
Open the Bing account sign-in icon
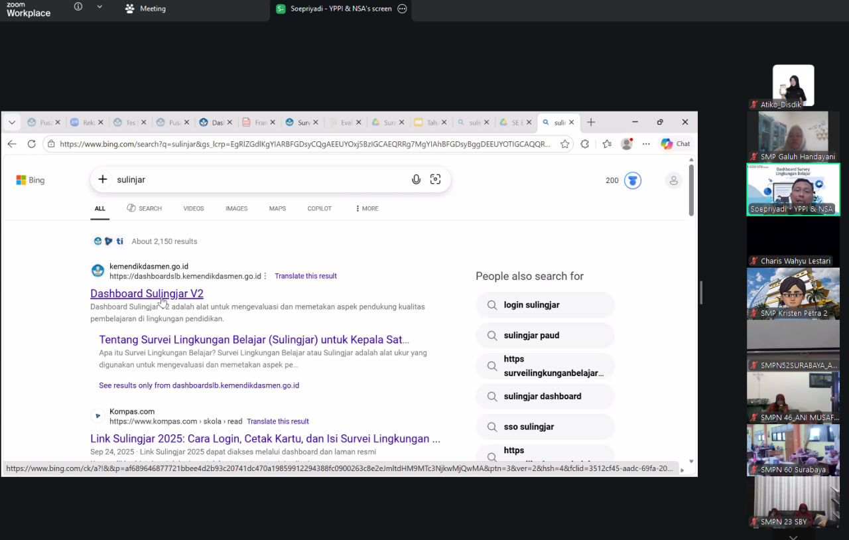(674, 180)
